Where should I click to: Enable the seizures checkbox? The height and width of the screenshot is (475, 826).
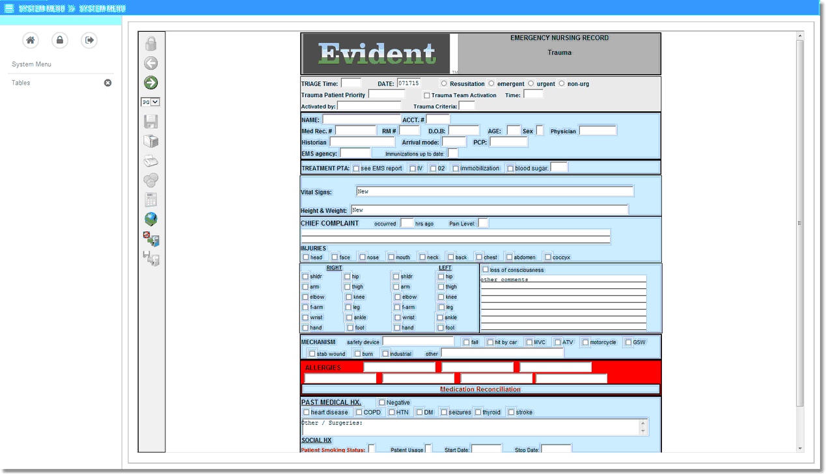click(x=444, y=412)
